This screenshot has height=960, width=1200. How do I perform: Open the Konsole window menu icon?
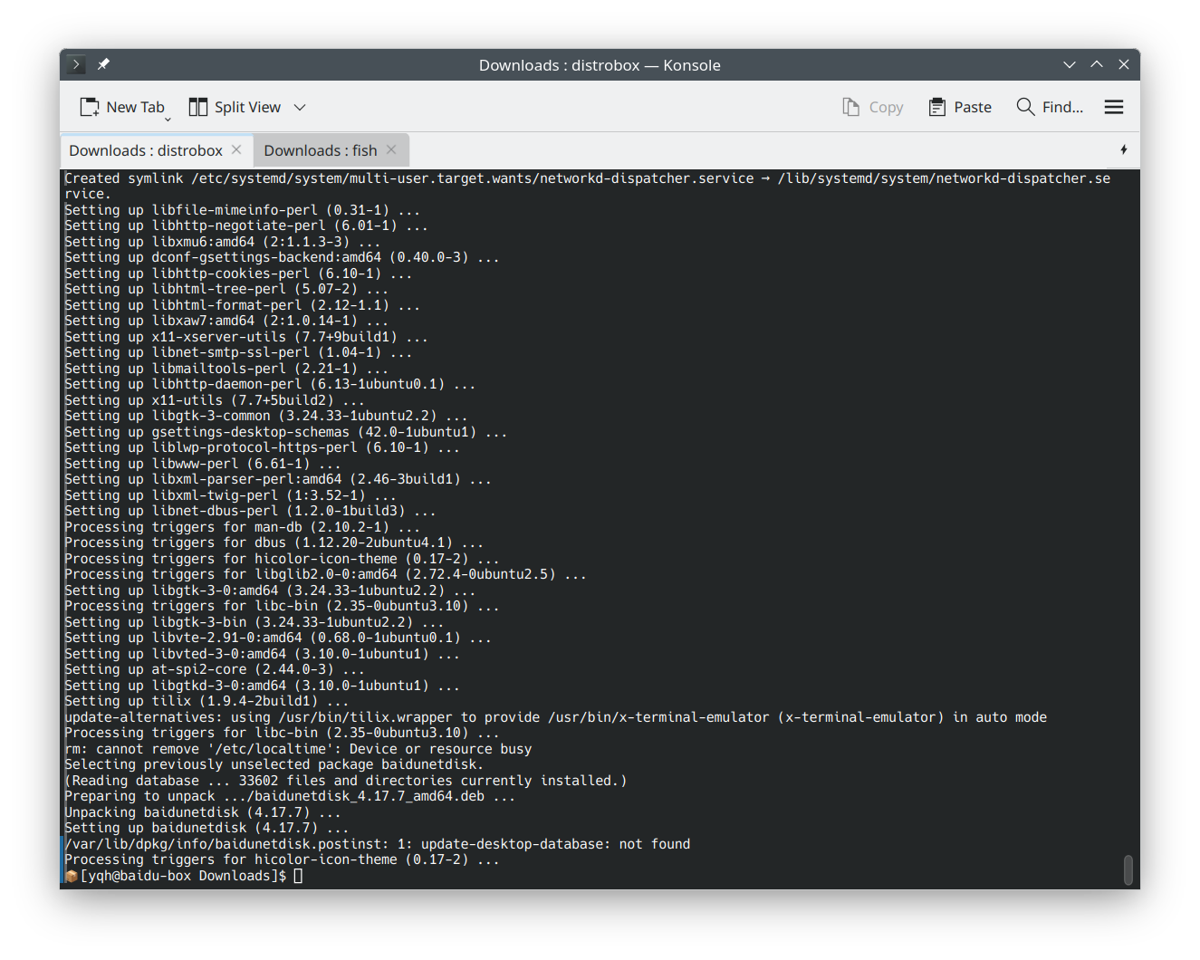click(77, 64)
